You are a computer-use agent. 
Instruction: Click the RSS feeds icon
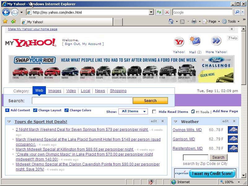click(182, 21)
